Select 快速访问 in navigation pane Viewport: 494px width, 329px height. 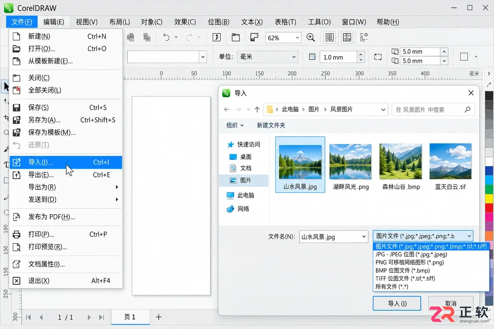[244, 144]
